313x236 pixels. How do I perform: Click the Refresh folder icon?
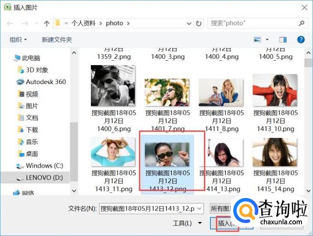[x=199, y=23]
